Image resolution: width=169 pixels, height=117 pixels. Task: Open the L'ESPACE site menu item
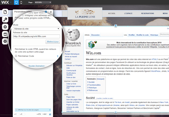coord(128,14)
